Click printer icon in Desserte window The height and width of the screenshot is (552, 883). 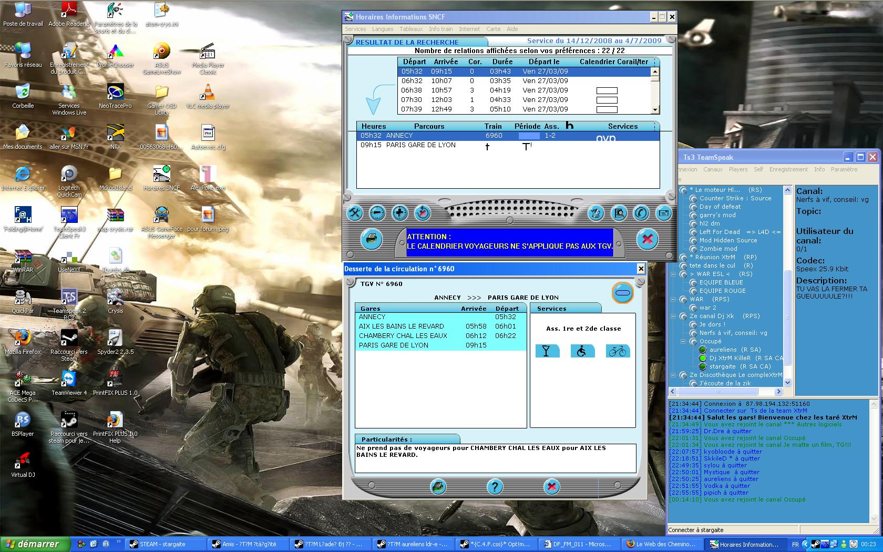point(438,487)
